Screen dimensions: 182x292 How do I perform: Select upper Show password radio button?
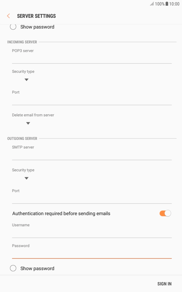13,27
